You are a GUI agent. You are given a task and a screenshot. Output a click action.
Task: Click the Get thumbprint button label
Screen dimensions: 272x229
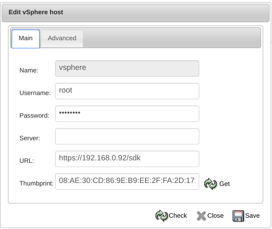pos(224,184)
